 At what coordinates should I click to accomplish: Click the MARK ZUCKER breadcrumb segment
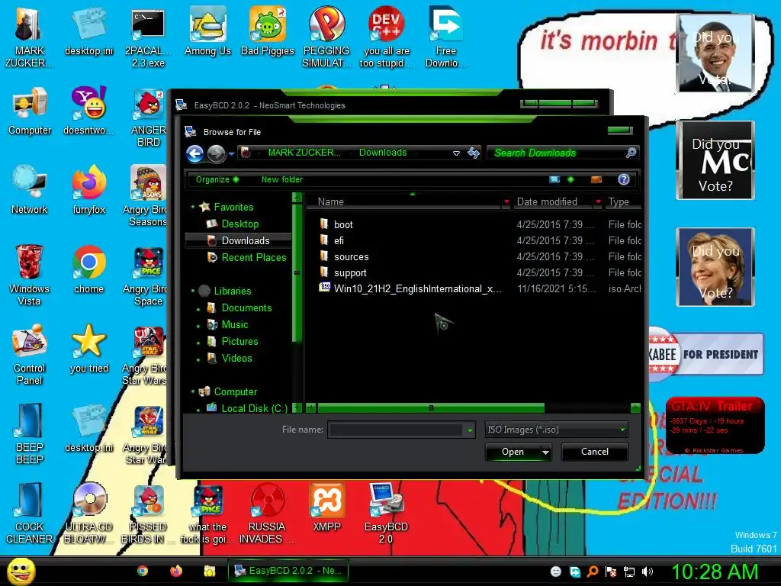304,153
